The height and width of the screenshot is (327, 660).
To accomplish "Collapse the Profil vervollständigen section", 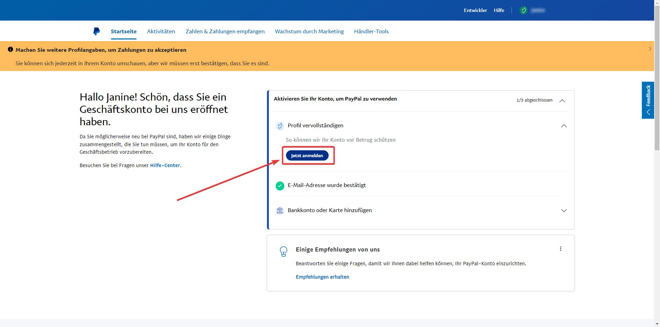I will pos(564,126).
